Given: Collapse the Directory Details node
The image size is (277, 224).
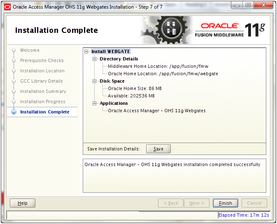Looking at the screenshot, I should coord(95,59).
